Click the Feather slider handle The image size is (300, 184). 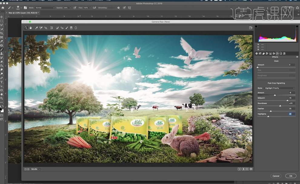point(271,111)
